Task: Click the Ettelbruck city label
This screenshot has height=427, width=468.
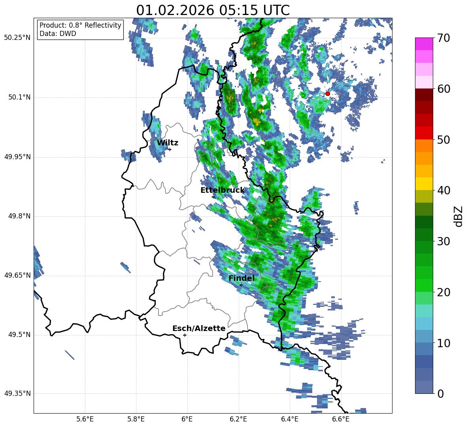Action: point(223,190)
